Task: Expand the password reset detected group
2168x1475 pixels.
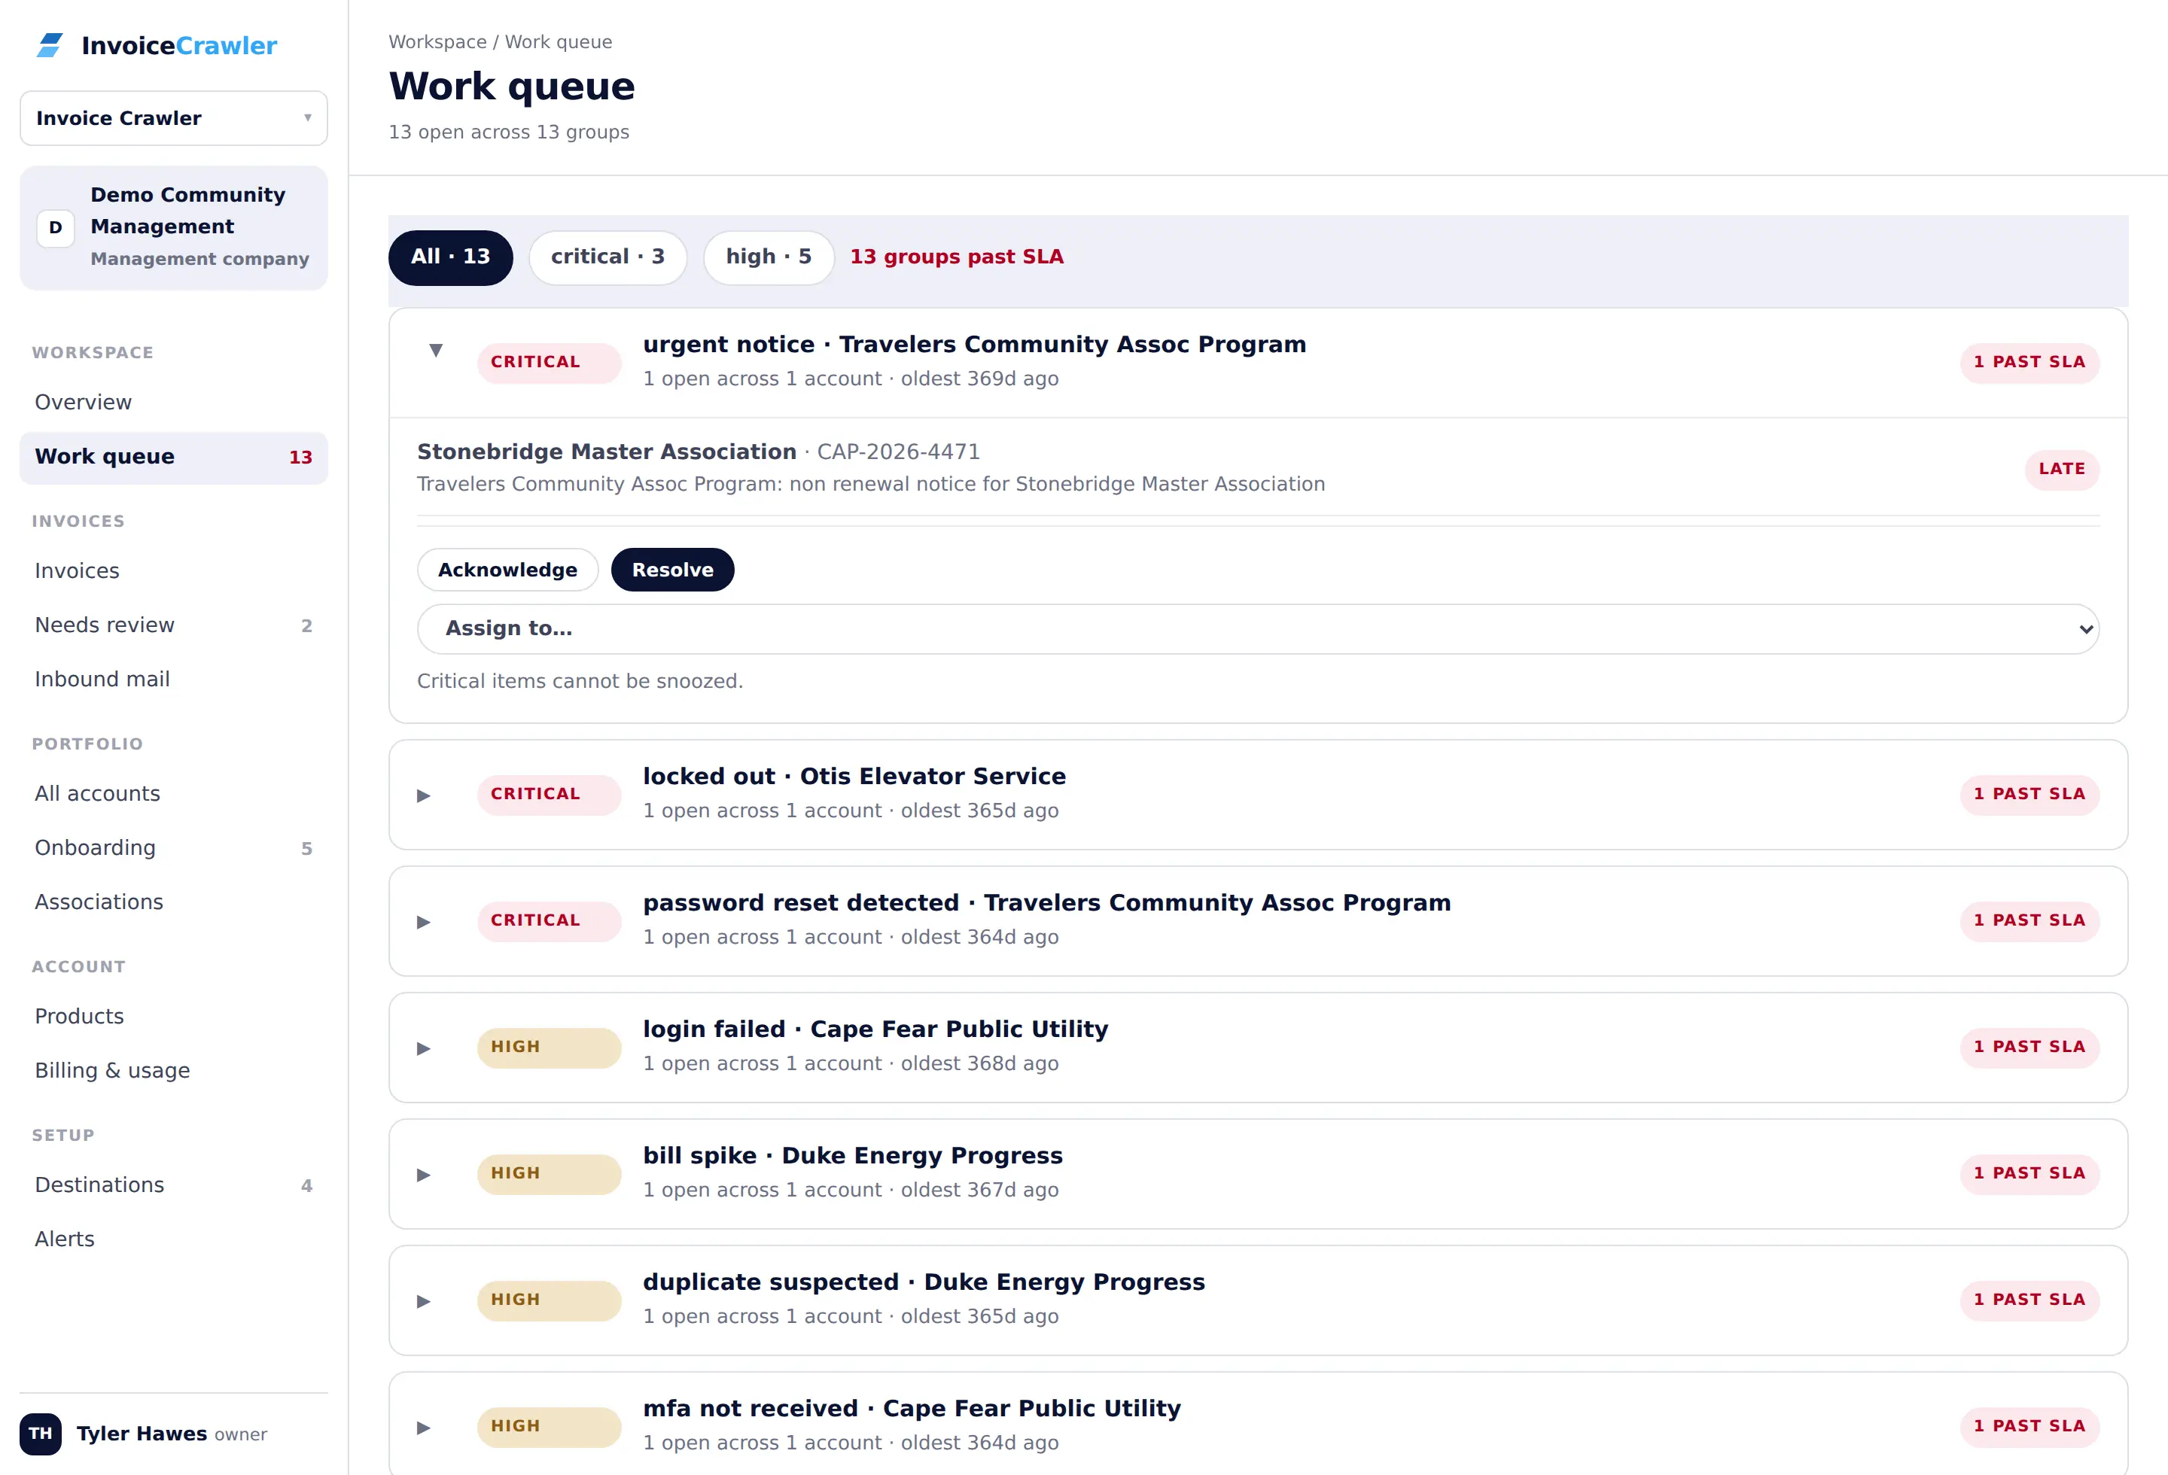Action: pyautogui.click(x=424, y=922)
